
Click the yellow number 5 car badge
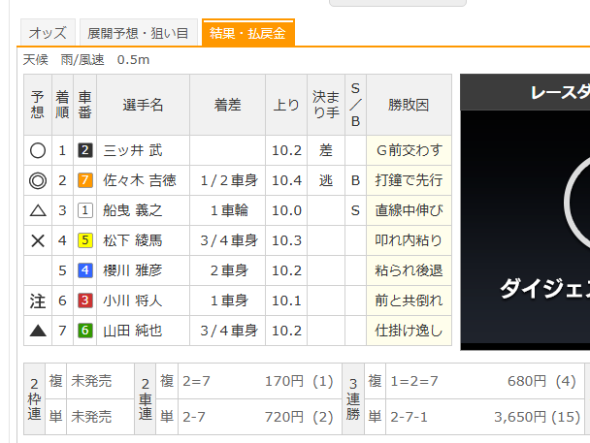tap(85, 240)
